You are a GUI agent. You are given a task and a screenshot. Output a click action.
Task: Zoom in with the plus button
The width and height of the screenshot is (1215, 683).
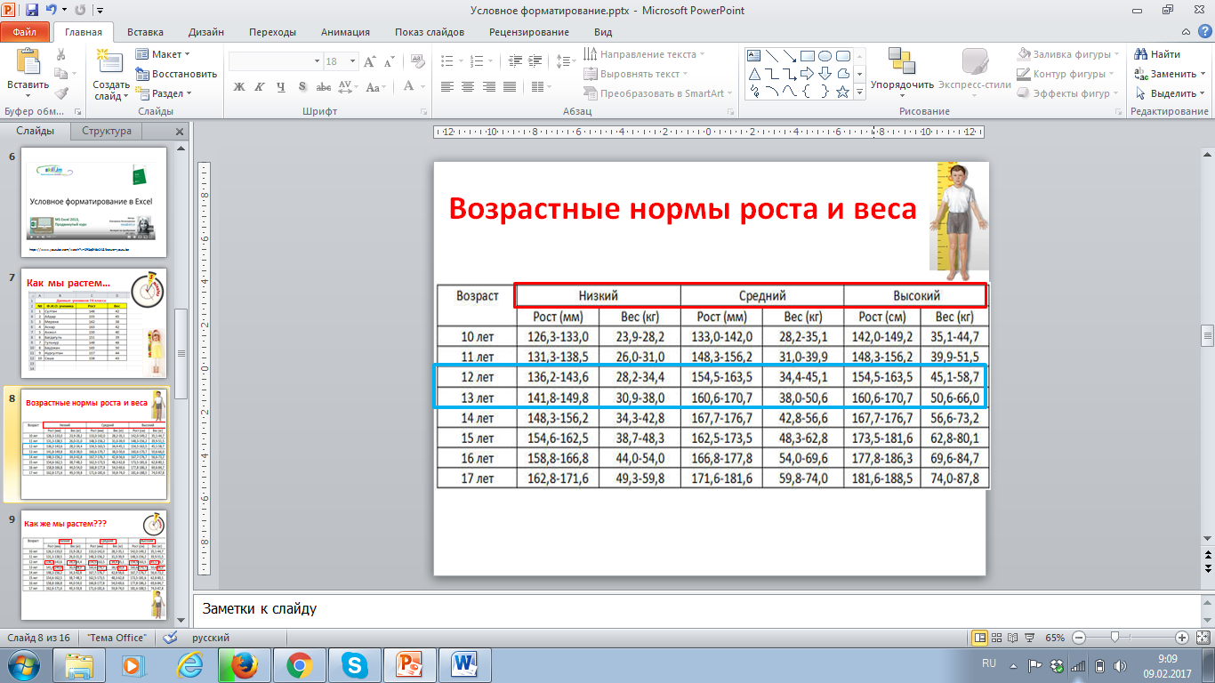point(1181,638)
